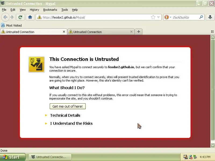Restore down the Mypal window
The width and height of the screenshot is (215, 161).
click(205, 3)
